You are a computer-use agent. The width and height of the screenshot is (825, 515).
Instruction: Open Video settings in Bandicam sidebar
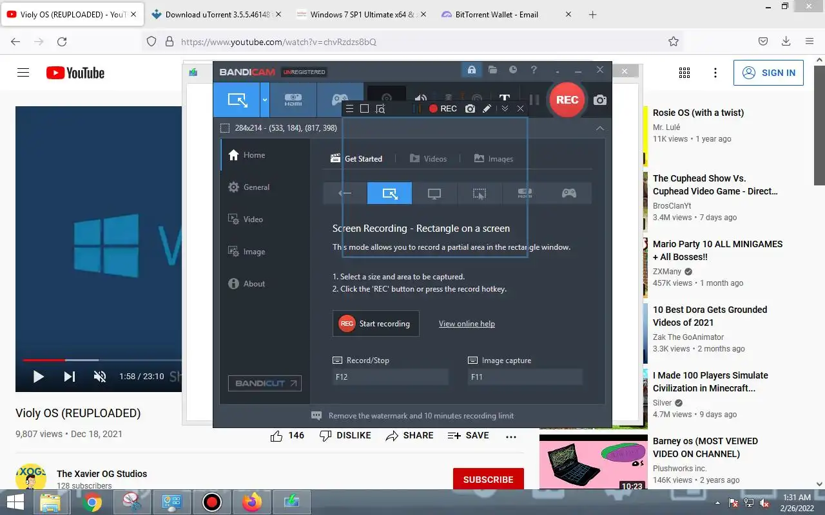(266, 220)
